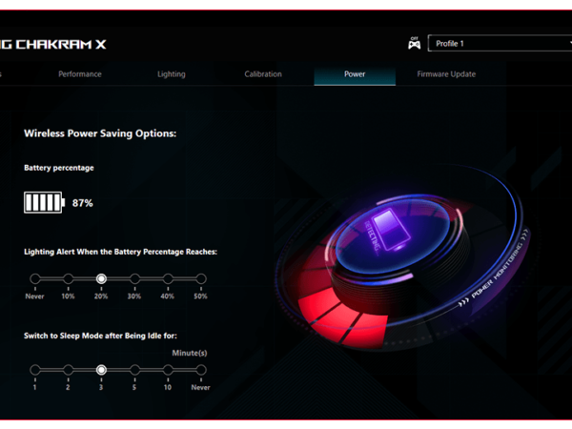Choose 2 minutes idle before sleep
The image size is (572, 429).
69,370
